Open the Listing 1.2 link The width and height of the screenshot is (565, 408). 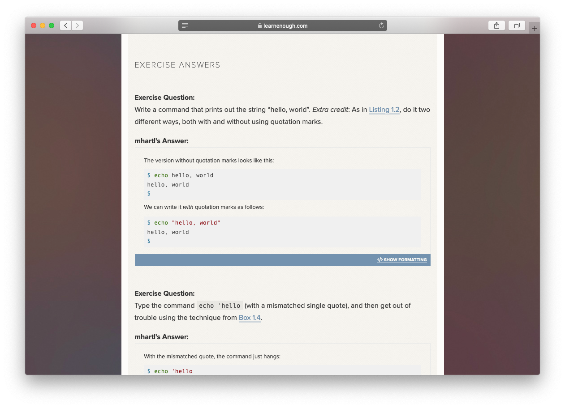tap(384, 110)
